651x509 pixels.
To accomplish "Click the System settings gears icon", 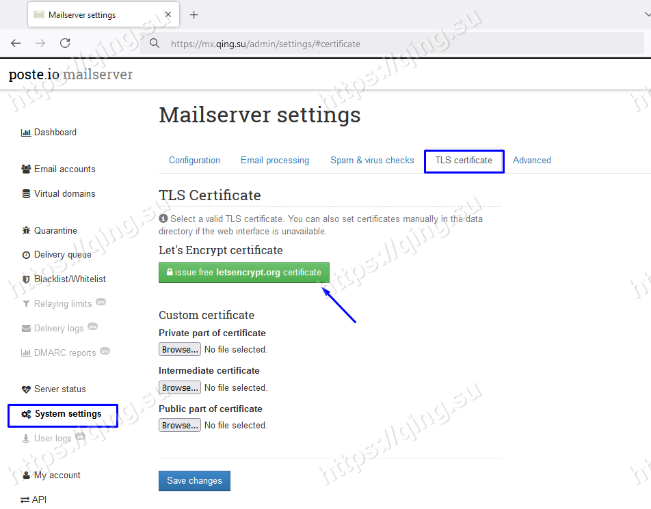I will coord(26,414).
